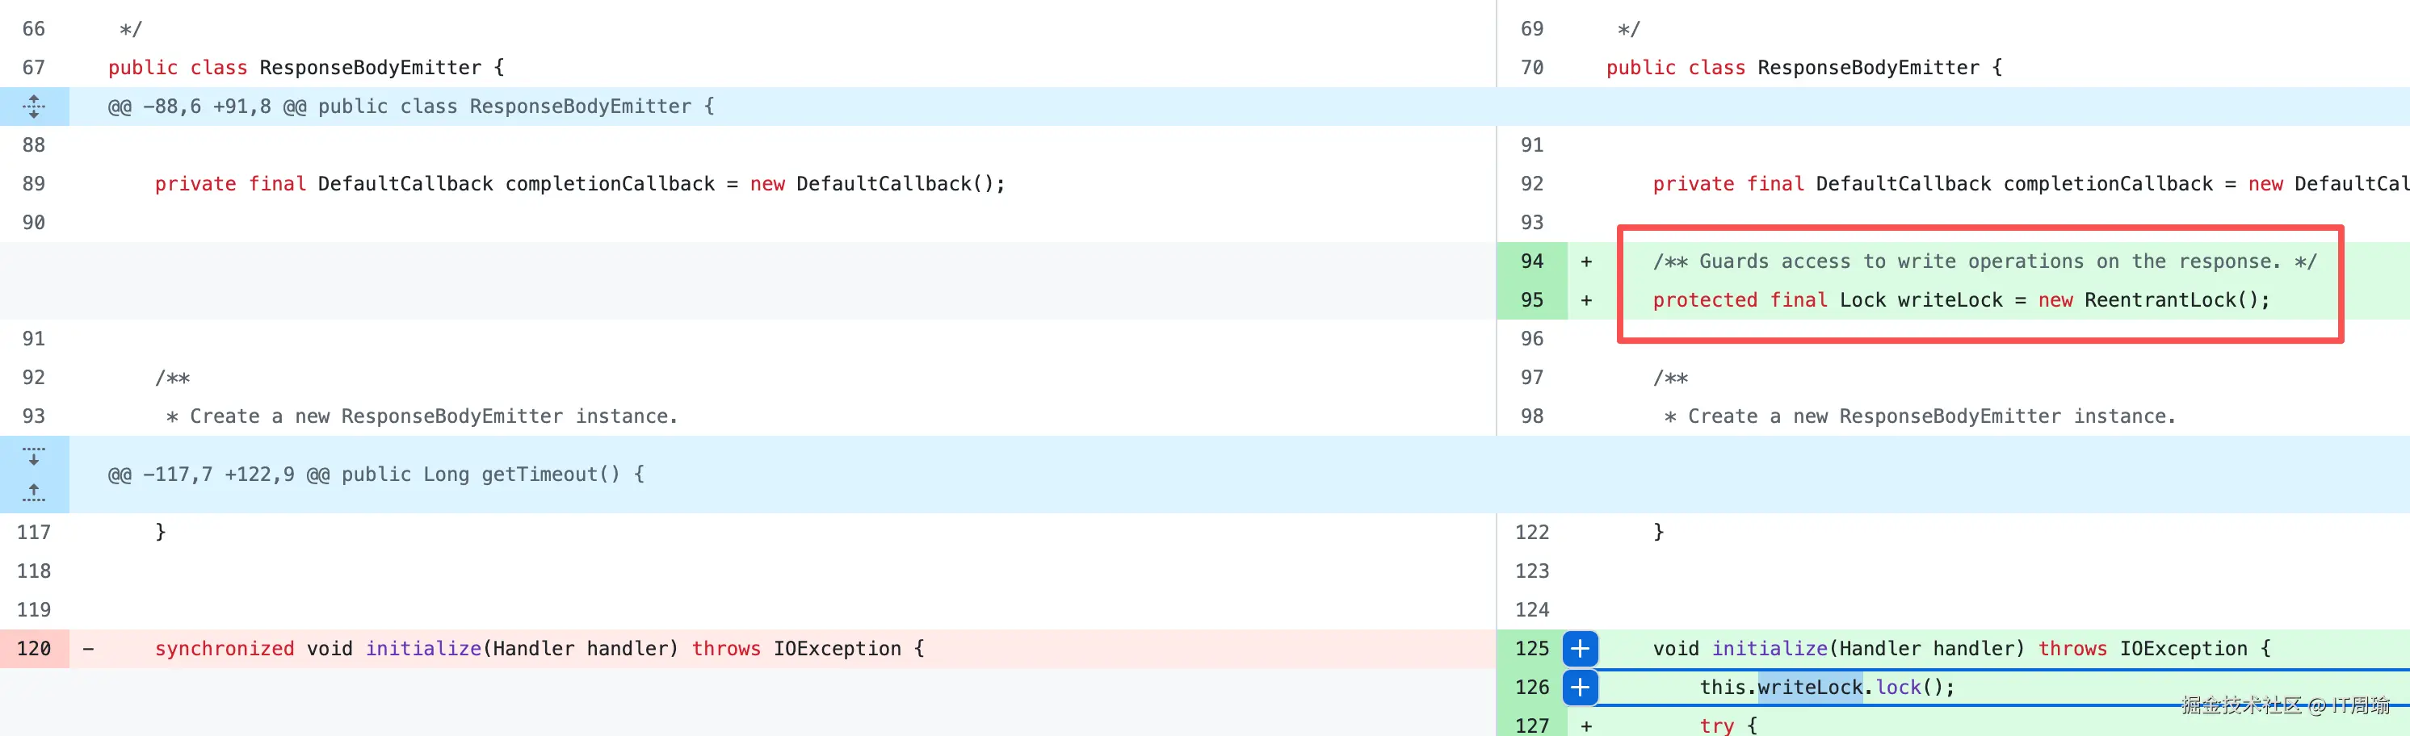Expand all hidden lines above line 88

pos(34,107)
